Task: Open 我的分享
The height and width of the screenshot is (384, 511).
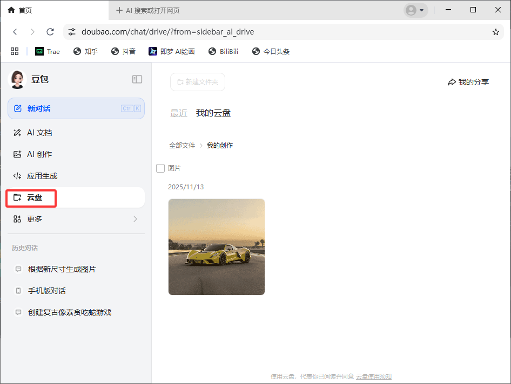Action: [468, 82]
